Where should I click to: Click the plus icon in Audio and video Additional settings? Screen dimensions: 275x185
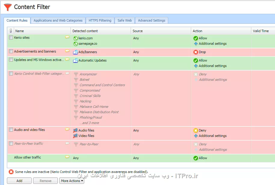point(196,136)
